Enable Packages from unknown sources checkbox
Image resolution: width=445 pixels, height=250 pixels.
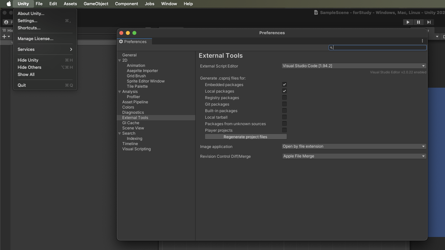tap(284, 124)
